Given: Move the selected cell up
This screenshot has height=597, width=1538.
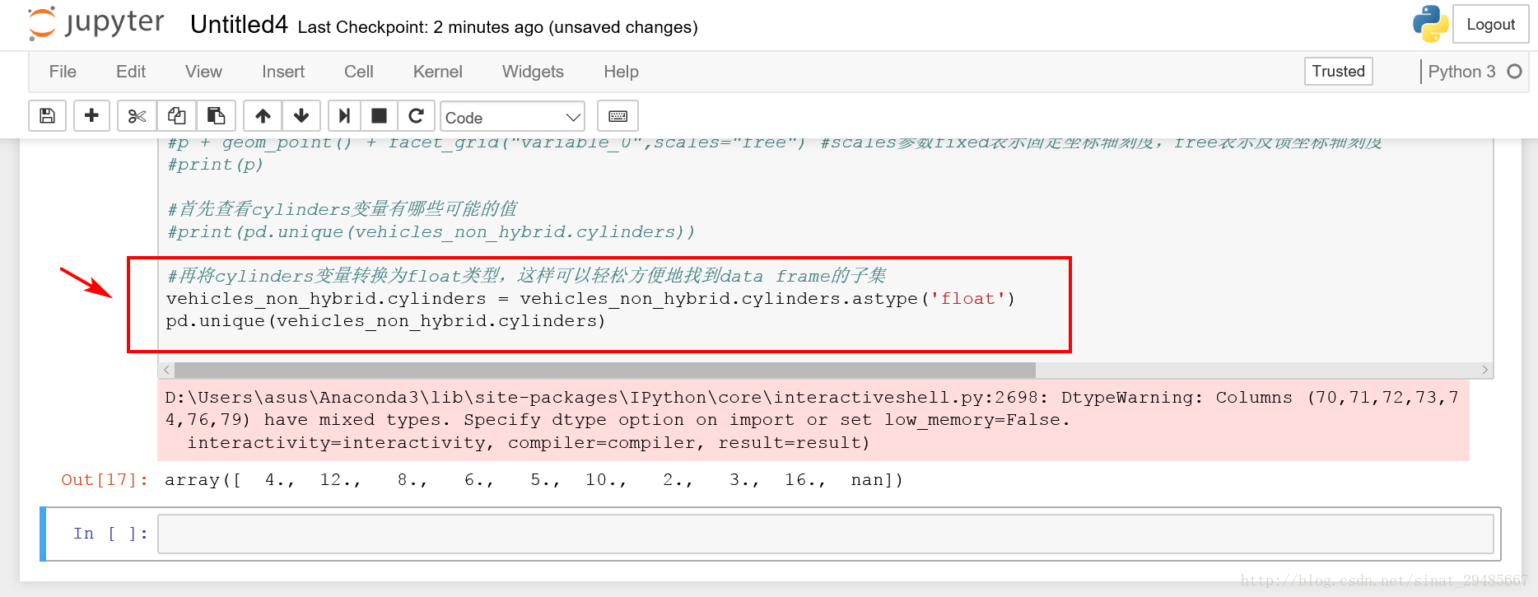Looking at the screenshot, I should 263,116.
